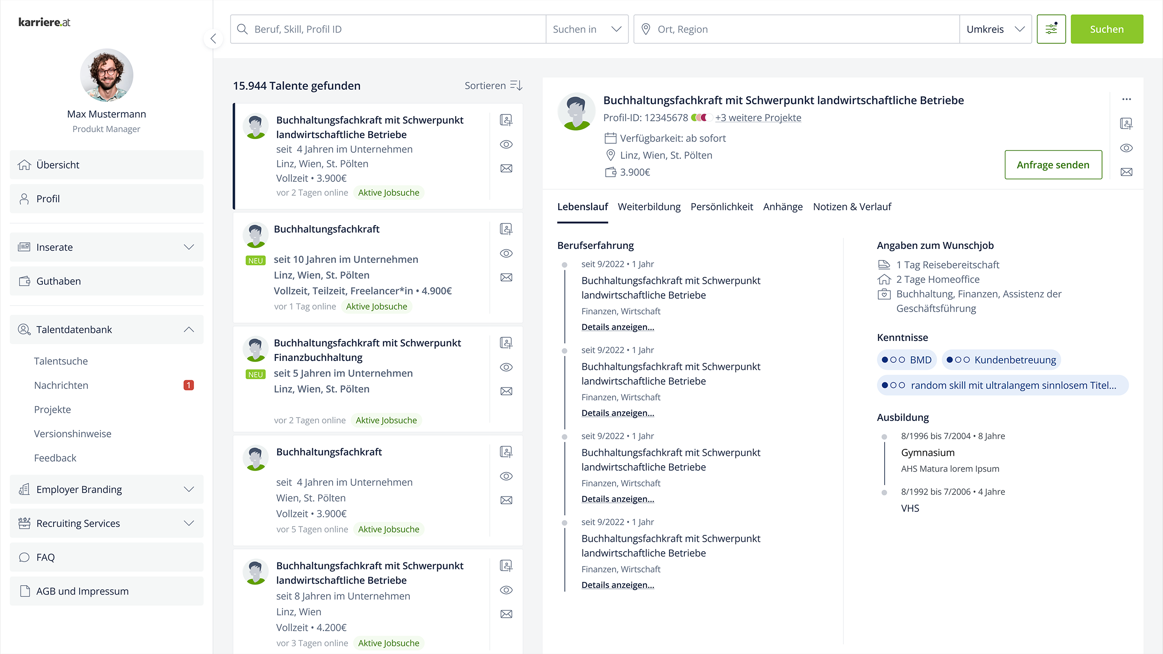Image resolution: width=1163 pixels, height=654 pixels.
Task: Click the three-dot options menu icon
Action: click(x=1126, y=99)
